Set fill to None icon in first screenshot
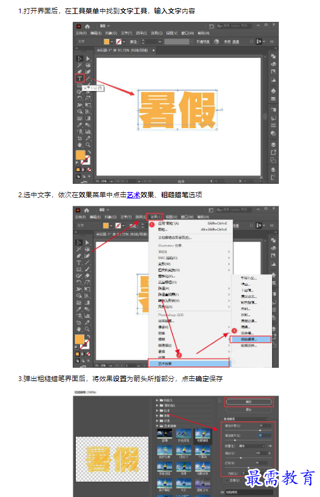Screen dimensions: 320x497 tap(89, 169)
